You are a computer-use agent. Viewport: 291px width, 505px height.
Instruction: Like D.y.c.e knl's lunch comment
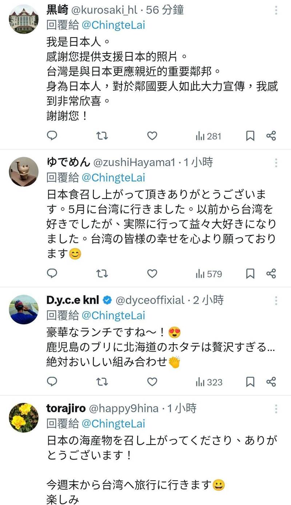(x=152, y=382)
